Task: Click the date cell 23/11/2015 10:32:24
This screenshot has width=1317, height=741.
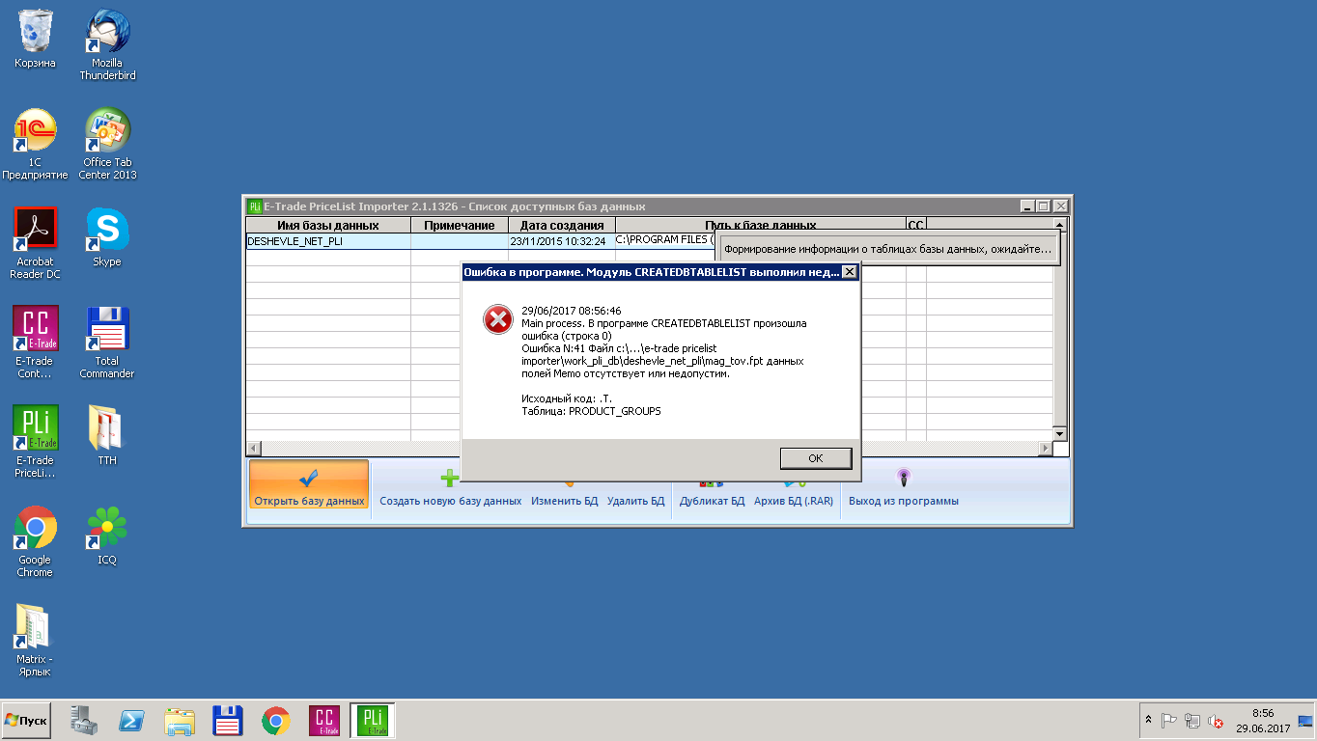Action: [562, 241]
